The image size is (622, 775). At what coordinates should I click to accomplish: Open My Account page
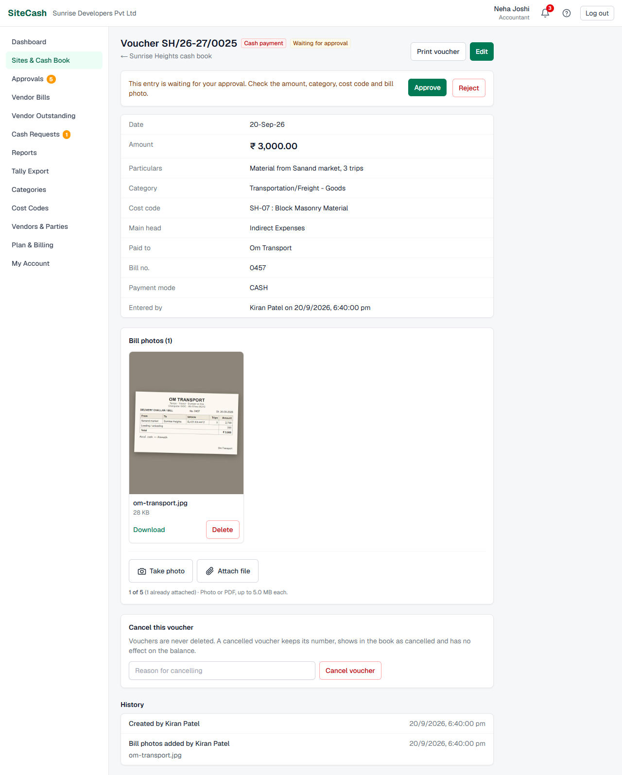click(x=54, y=263)
